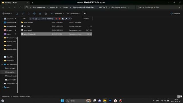Activate the Bandicam drawing pencil tool

pos(66,19)
